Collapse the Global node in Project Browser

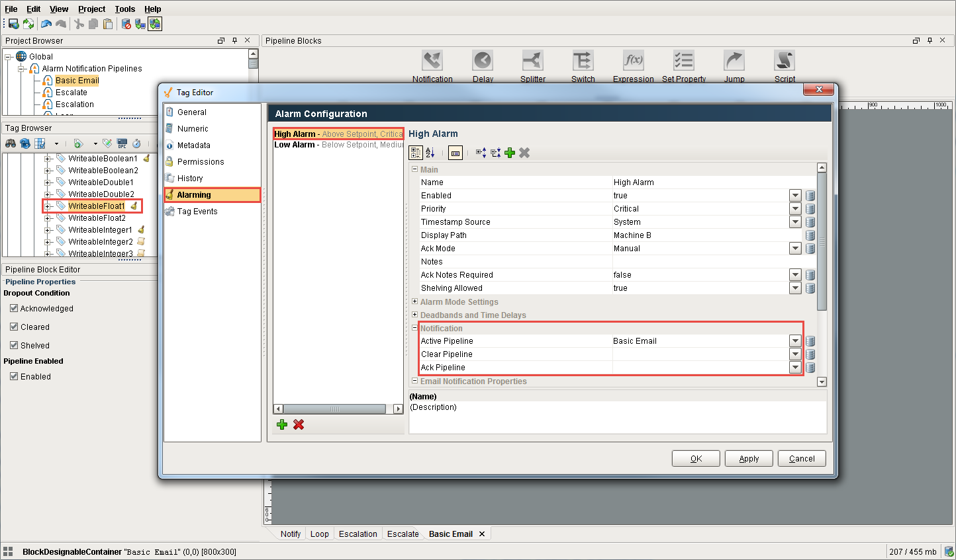click(9, 57)
